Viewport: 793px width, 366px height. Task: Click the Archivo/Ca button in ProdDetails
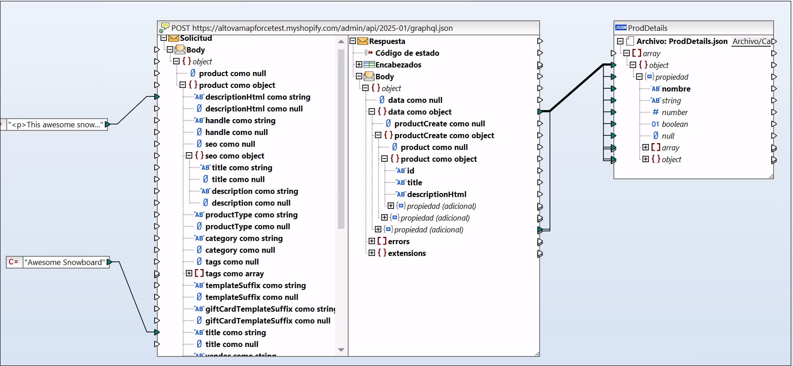tap(751, 41)
